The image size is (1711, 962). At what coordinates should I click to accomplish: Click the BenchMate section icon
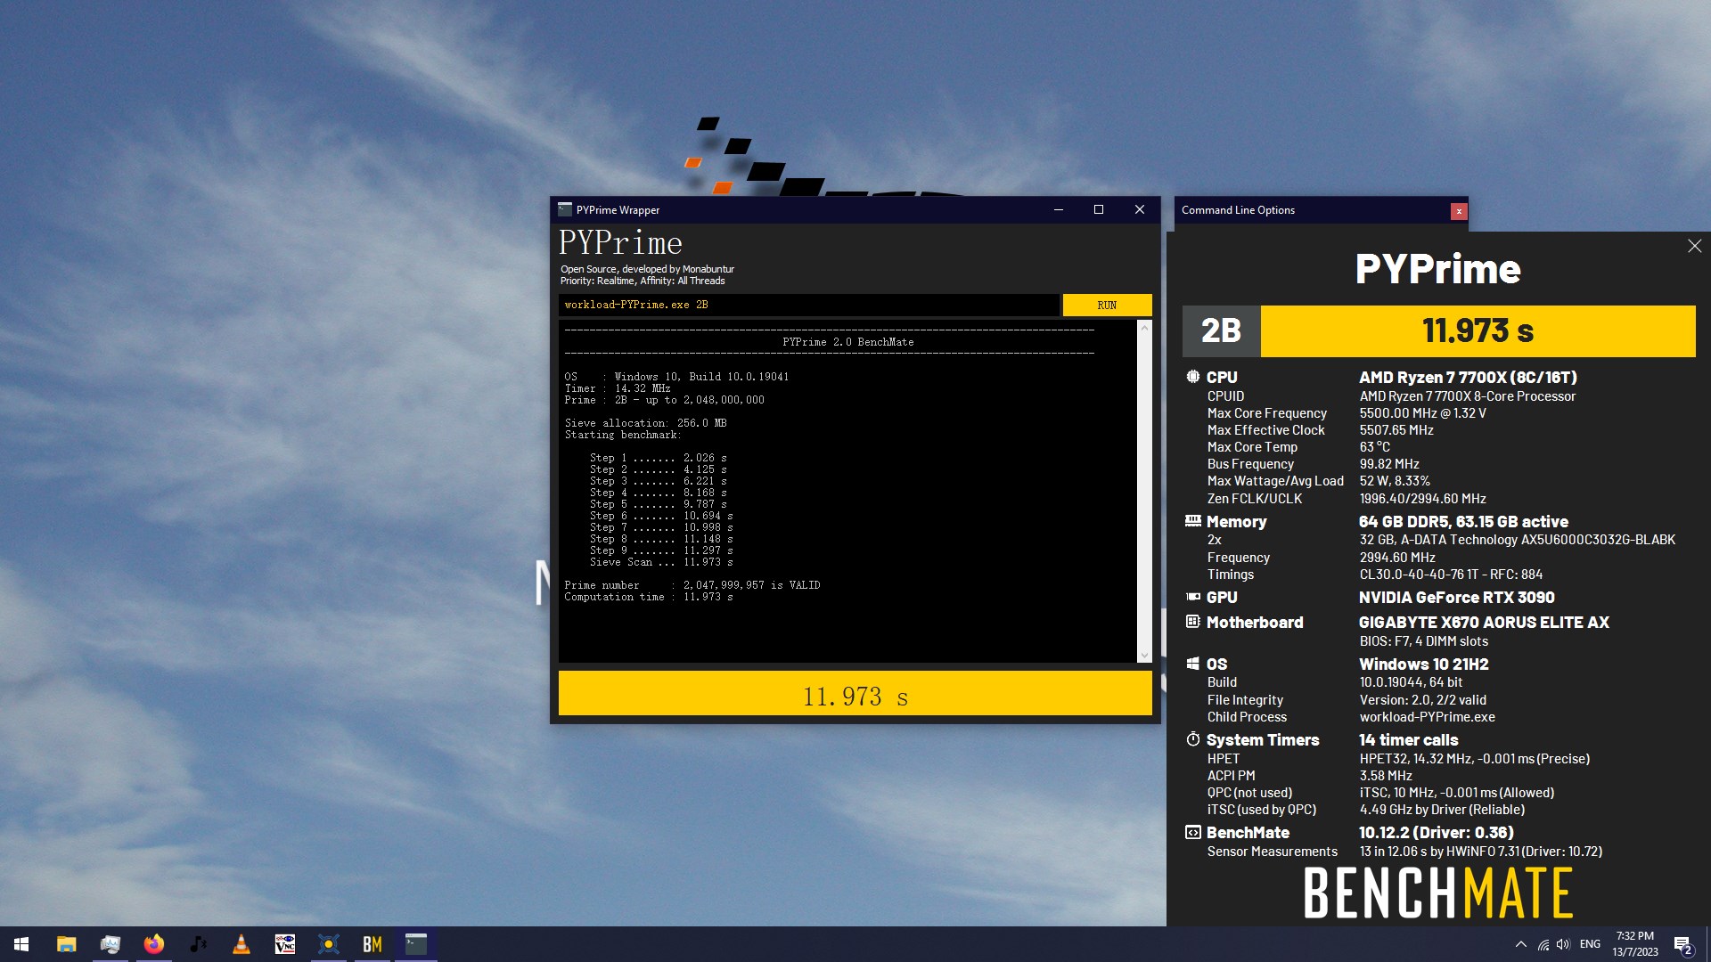point(1192,832)
